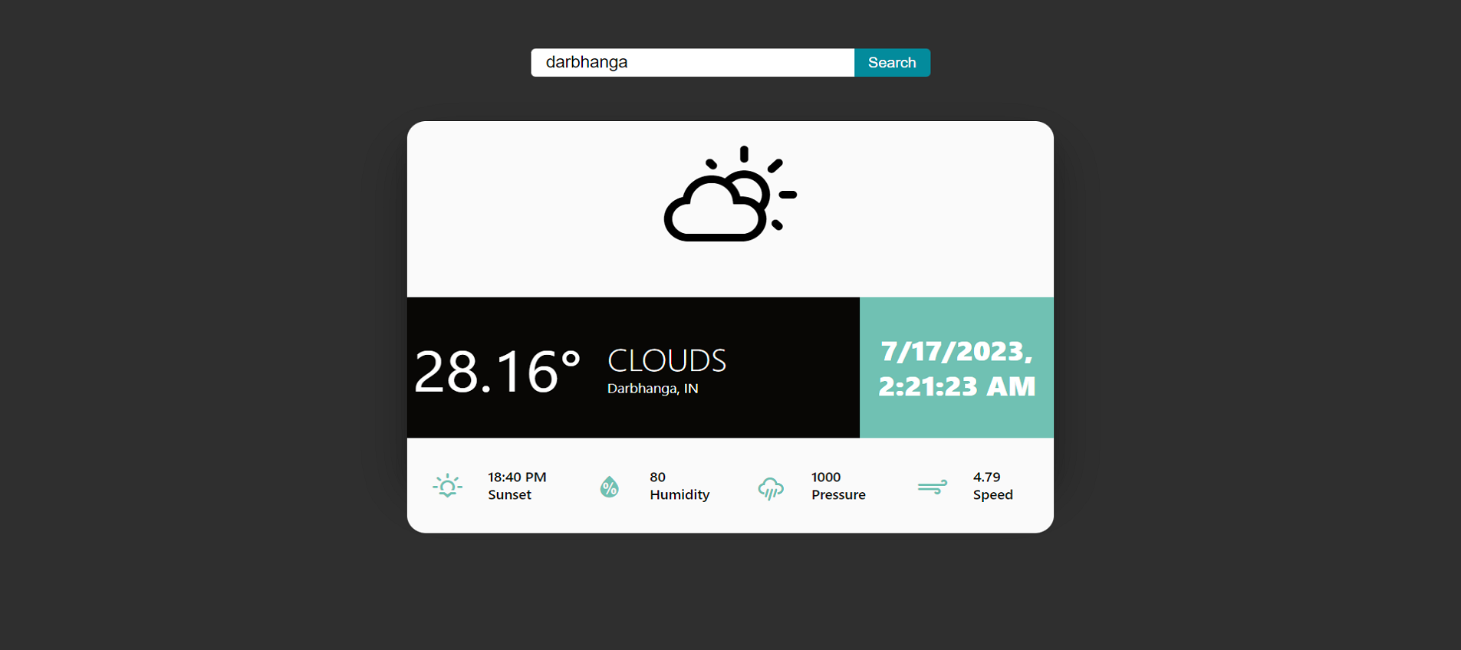
Task: Click the pressure rain cloud icon
Action: pos(771,487)
